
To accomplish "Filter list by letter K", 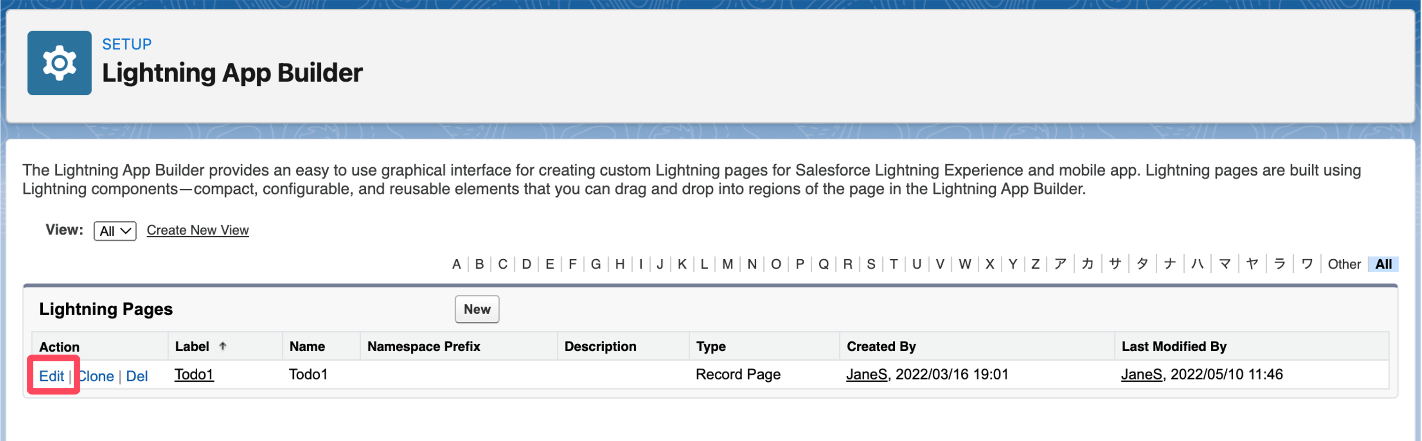I will click(682, 264).
